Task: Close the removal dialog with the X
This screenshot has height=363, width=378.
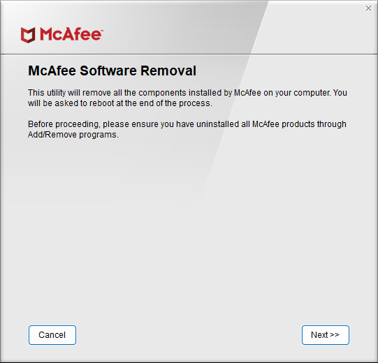Action: (x=368, y=8)
